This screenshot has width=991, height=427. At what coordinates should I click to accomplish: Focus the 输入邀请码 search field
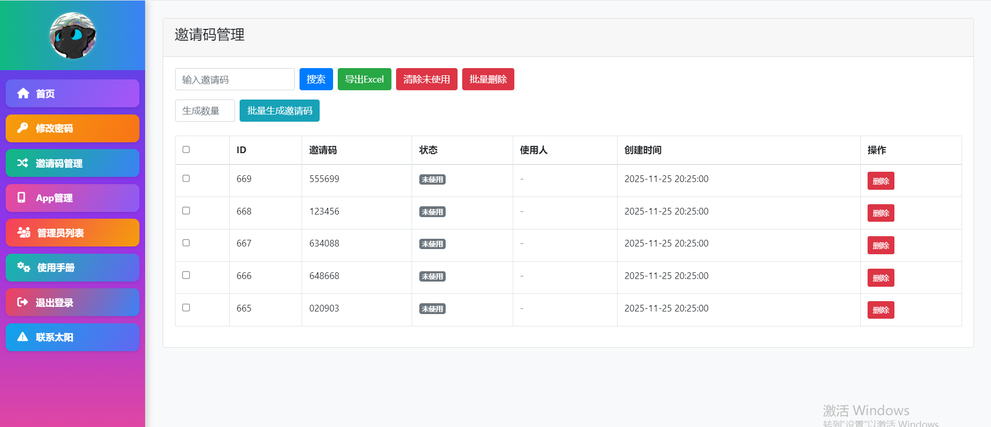(234, 79)
